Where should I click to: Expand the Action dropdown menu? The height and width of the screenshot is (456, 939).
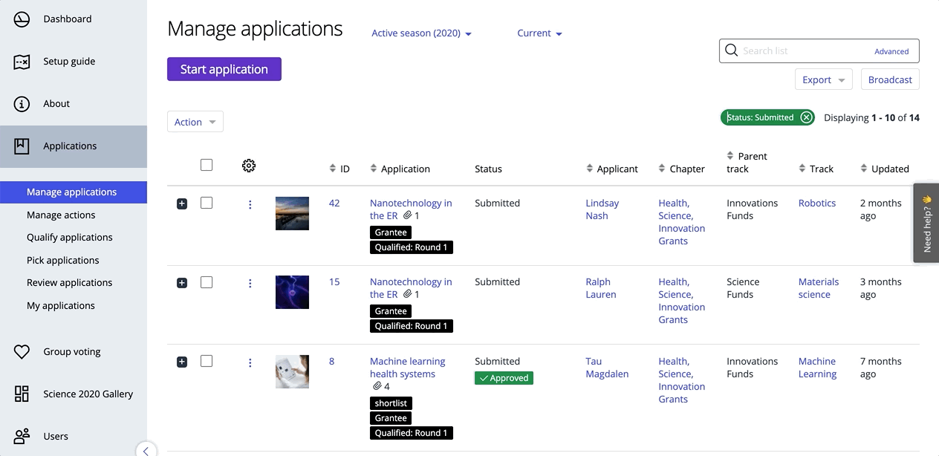coord(195,122)
